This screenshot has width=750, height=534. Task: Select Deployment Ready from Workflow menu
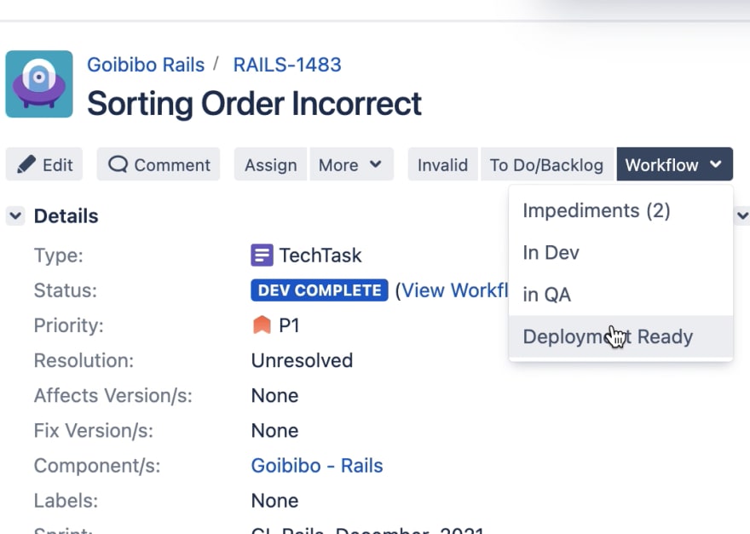[620, 336]
